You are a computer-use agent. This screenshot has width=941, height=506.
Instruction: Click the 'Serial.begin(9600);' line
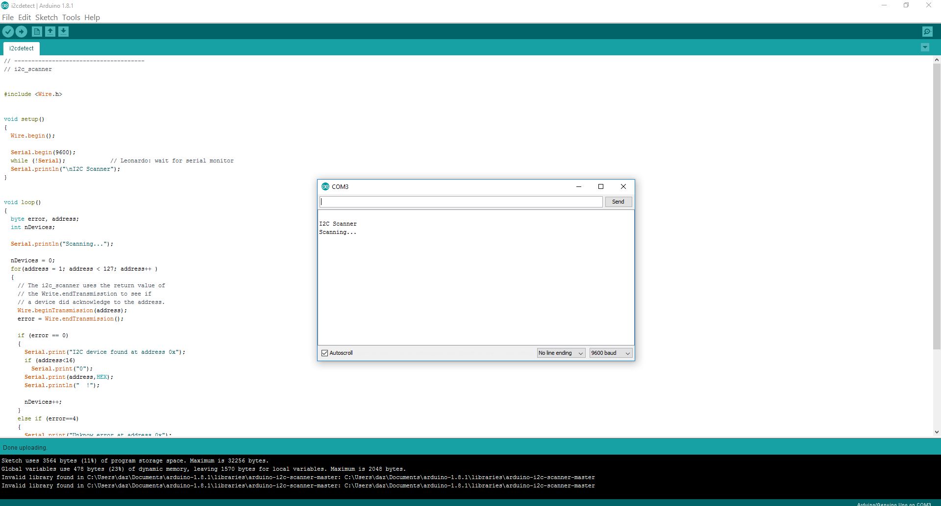tap(43, 152)
